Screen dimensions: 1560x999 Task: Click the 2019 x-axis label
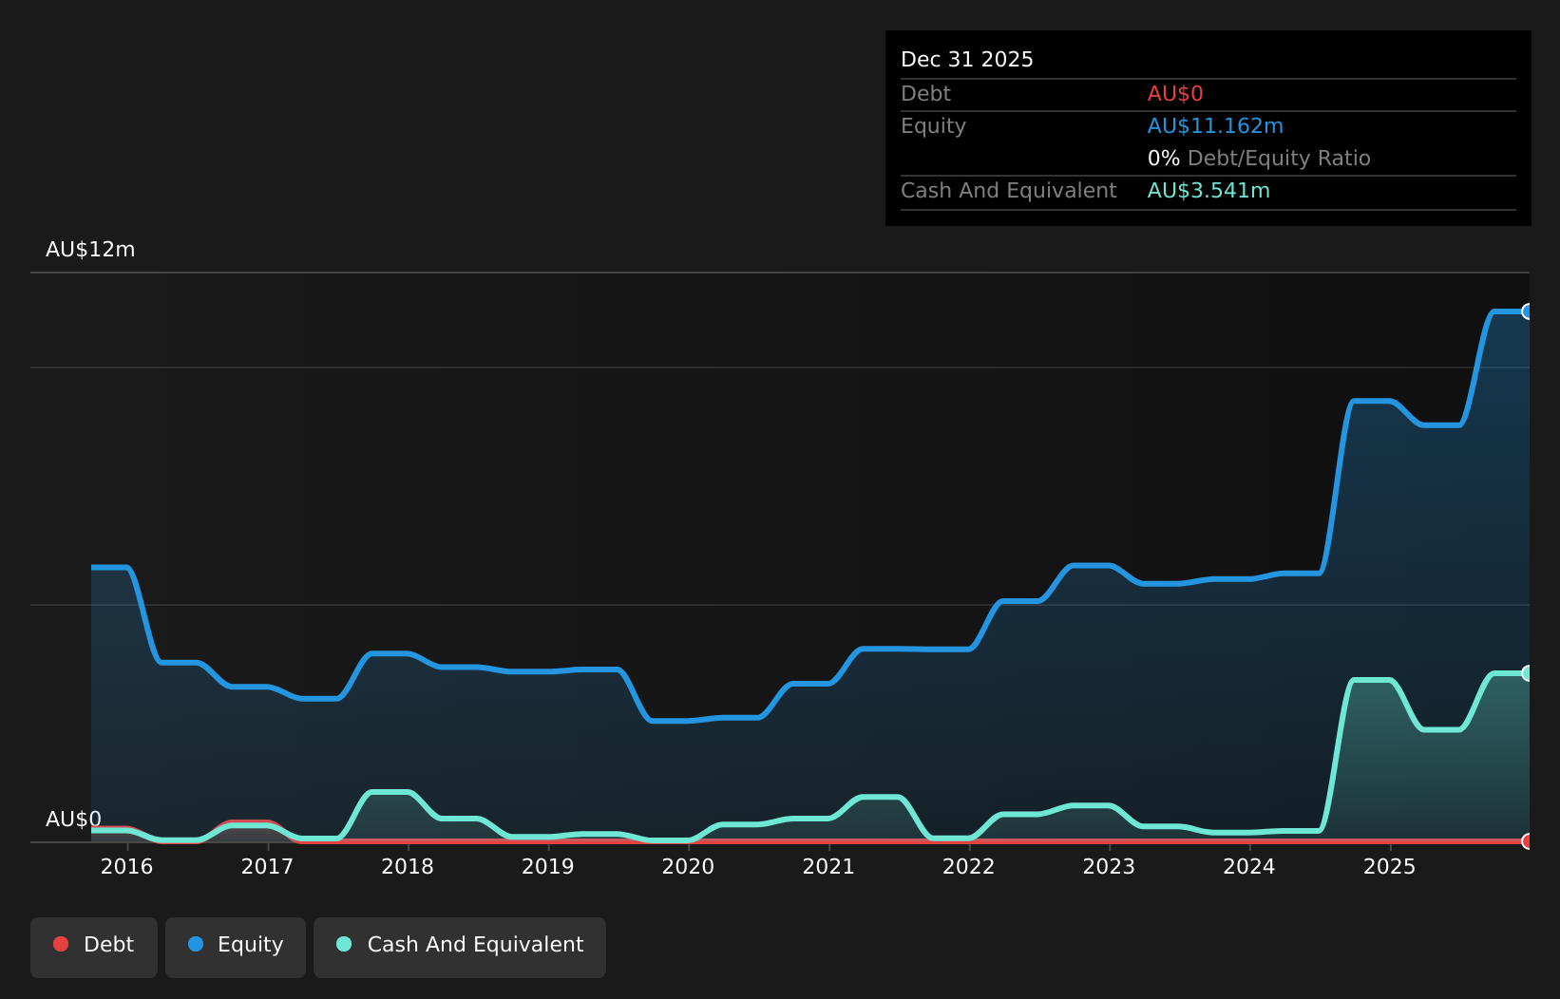tap(548, 866)
